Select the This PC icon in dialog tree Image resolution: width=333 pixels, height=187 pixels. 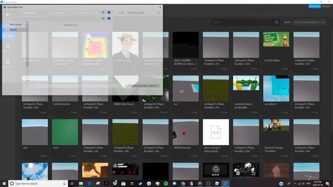click(7, 30)
